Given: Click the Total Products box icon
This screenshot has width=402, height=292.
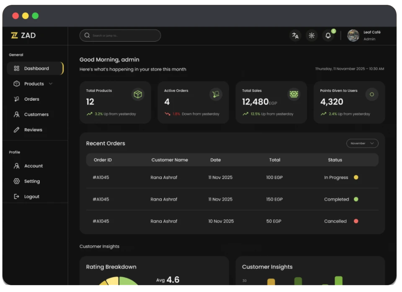Looking at the screenshot, I should (x=138, y=95).
